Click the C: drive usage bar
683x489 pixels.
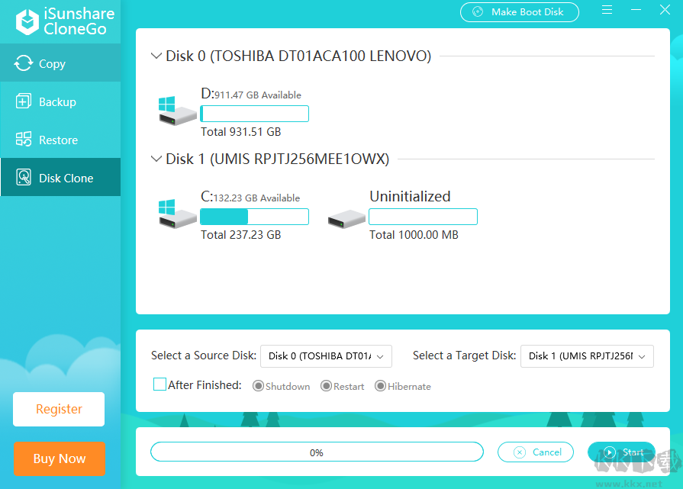coord(254,217)
